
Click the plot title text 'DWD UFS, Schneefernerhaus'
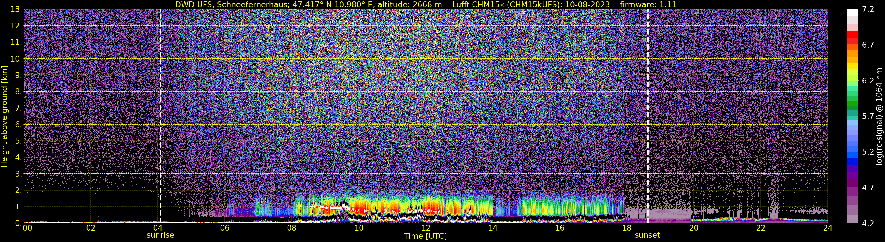[232, 4]
